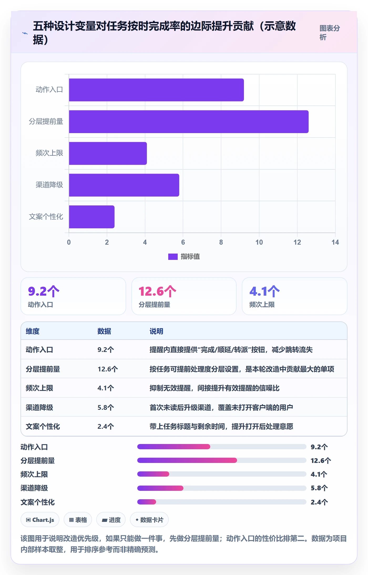Click the 分层提前量 progress bar
Screen dimensions: 368x575
click(222, 460)
